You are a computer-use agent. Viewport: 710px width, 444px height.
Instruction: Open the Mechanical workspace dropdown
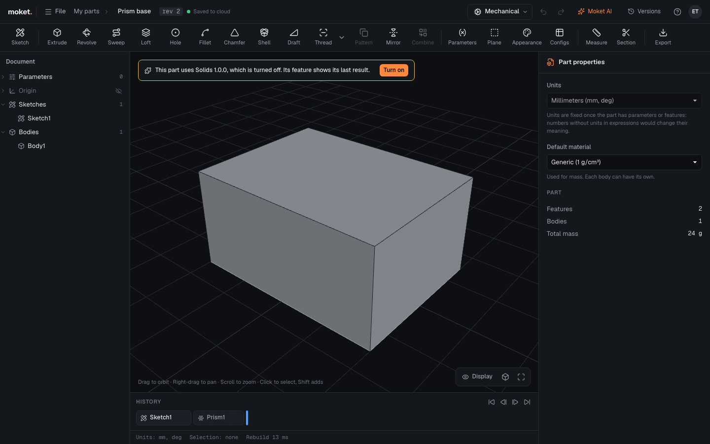[x=500, y=11]
